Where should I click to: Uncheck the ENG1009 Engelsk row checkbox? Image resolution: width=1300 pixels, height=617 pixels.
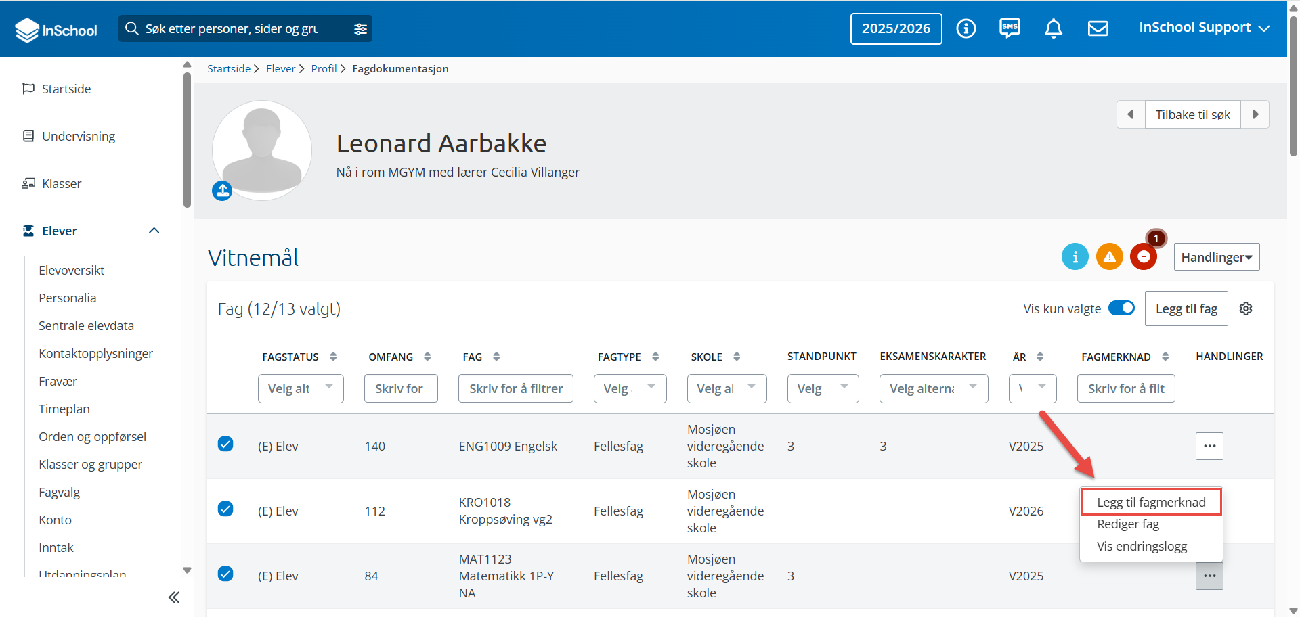coord(225,444)
